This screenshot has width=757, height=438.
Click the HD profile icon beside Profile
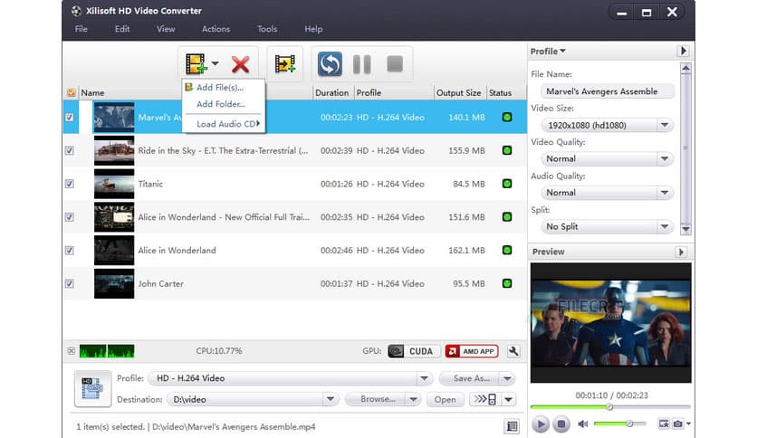click(92, 388)
